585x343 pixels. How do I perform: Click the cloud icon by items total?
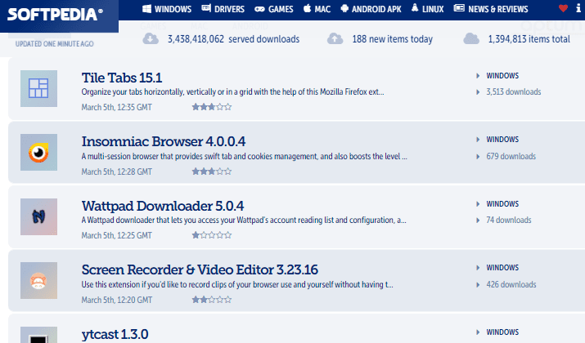(471, 38)
